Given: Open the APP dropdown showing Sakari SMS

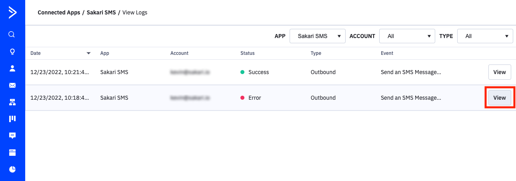Looking at the screenshot, I should [x=318, y=36].
